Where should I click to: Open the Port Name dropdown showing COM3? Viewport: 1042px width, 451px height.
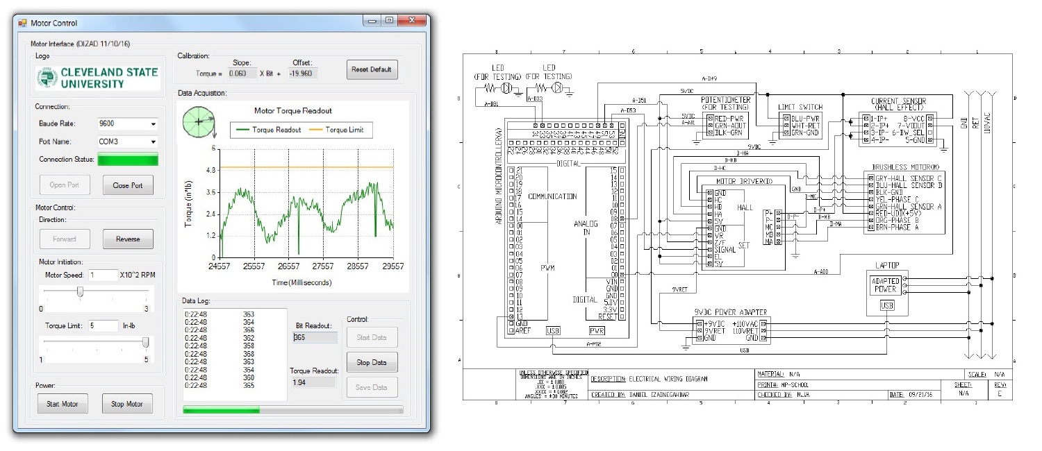click(x=126, y=141)
